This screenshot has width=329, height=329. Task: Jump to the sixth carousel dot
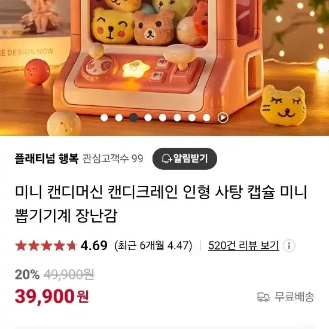point(177,117)
